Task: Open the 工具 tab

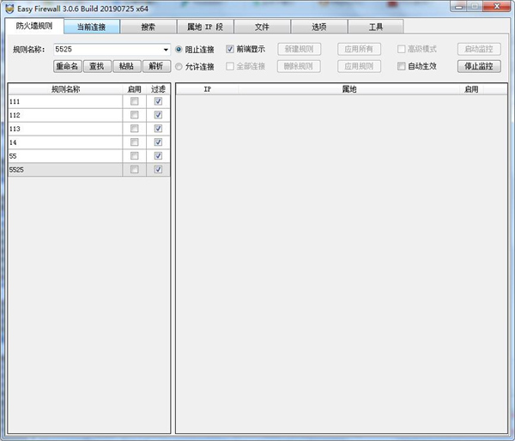Action: click(x=375, y=27)
